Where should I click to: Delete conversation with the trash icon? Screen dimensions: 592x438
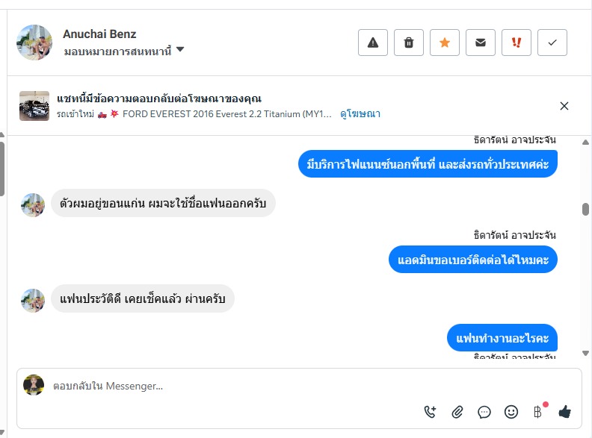pos(409,43)
